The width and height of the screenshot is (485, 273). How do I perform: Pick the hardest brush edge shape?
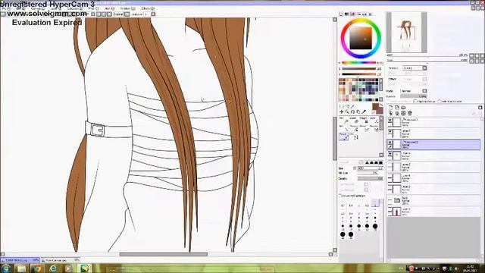380,162
